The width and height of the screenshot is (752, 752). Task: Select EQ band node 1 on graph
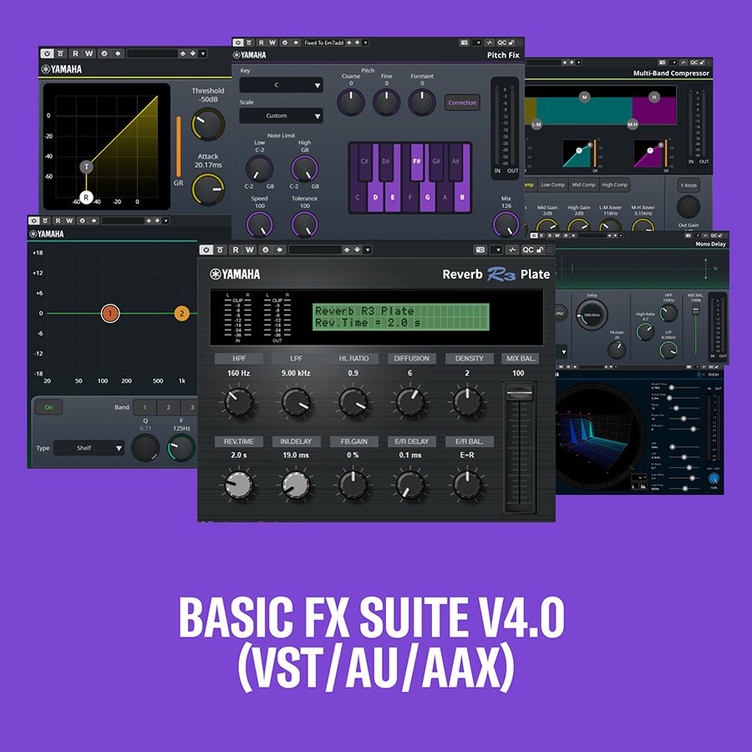click(x=109, y=313)
